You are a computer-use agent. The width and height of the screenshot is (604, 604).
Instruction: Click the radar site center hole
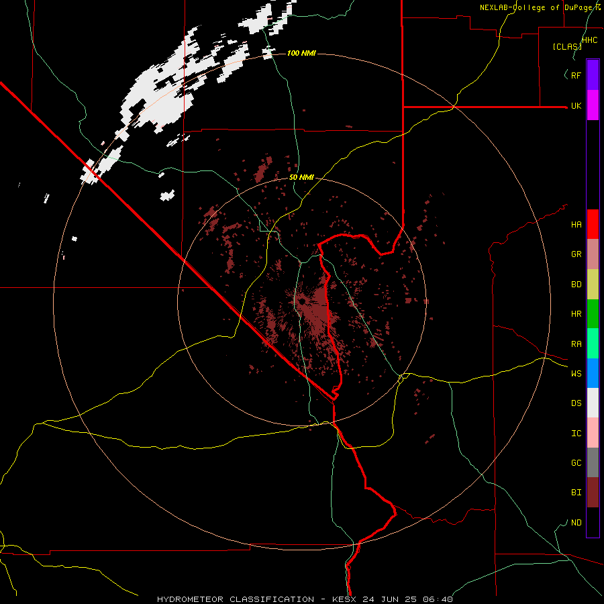pyautogui.click(x=301, y=301)
